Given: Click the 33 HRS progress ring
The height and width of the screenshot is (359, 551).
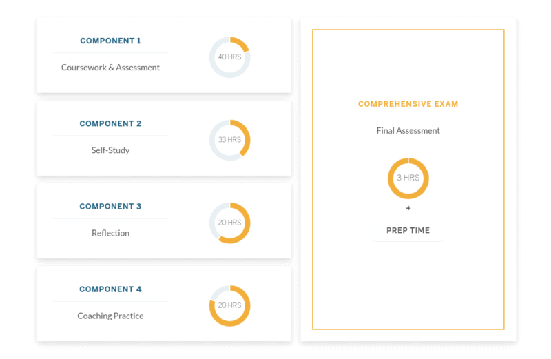Looking at the screenshot, I should [x=230, y=140].
